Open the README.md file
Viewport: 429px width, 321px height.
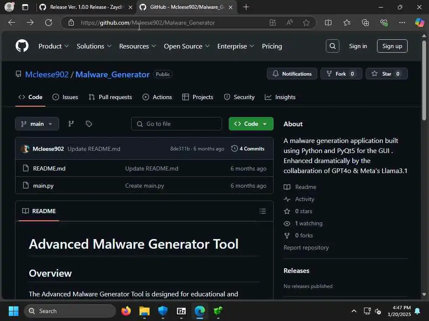point(49,168)
